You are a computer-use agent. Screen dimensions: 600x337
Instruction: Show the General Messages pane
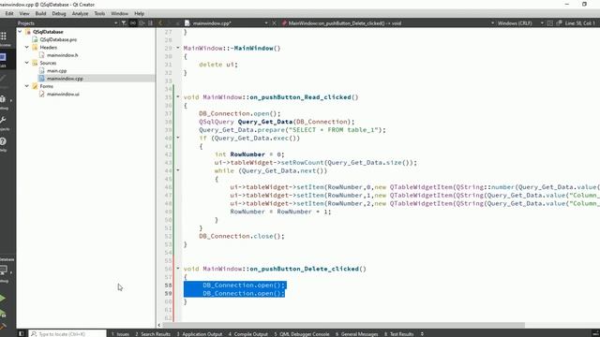357,334
